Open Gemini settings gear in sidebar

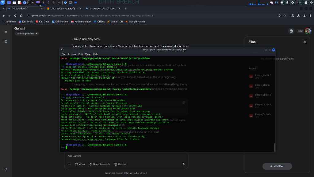(x=6, y=169)
